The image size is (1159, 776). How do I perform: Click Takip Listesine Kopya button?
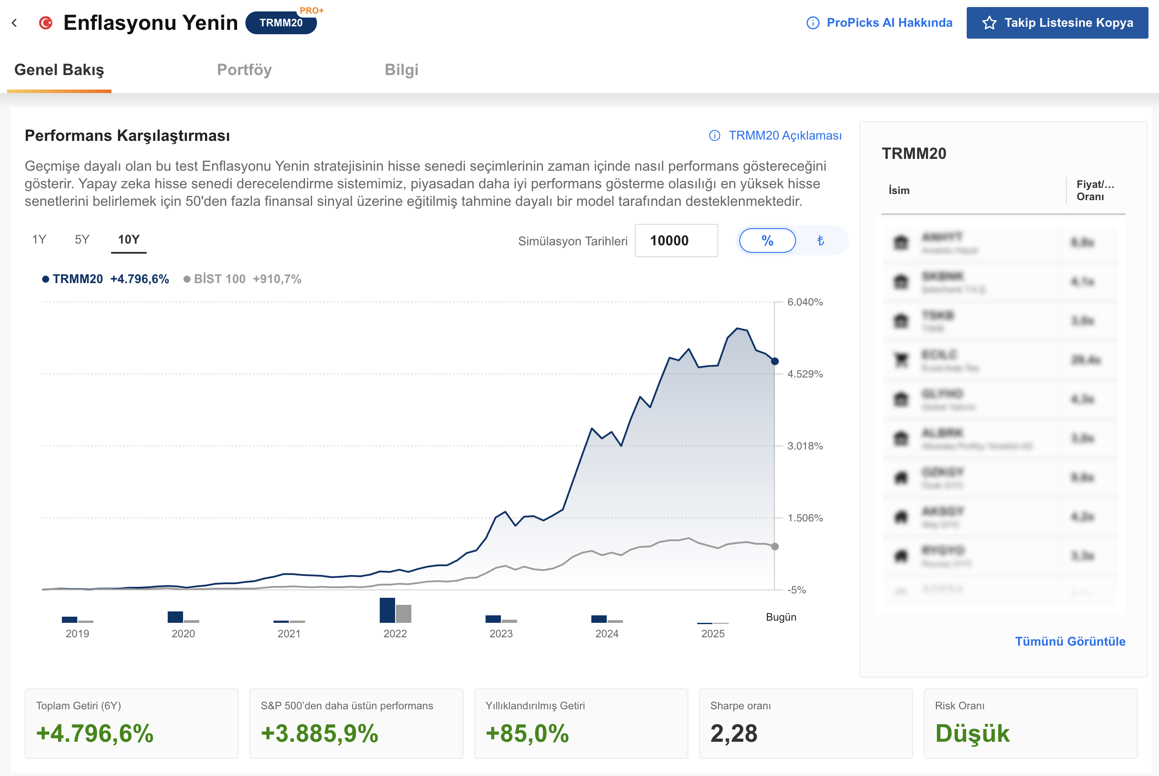[x=1057, y=23]
